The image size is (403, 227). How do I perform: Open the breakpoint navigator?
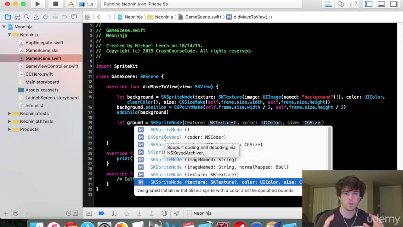click(x=65, y=17)
